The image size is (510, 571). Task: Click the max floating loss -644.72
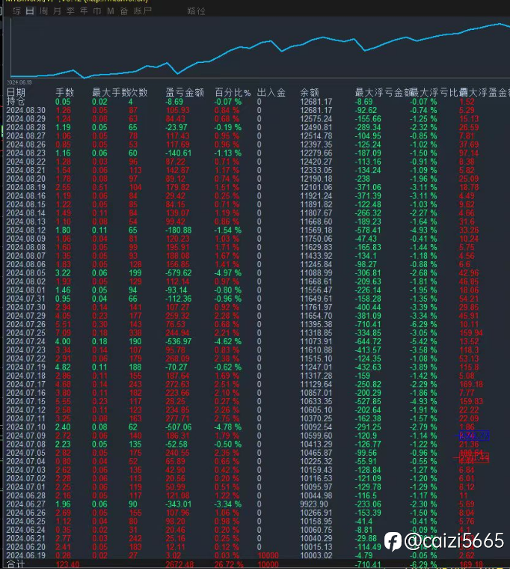pyautogui.click(x=368, y=341)
